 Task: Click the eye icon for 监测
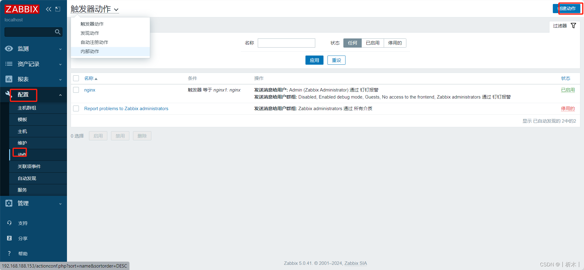(9, 49)
